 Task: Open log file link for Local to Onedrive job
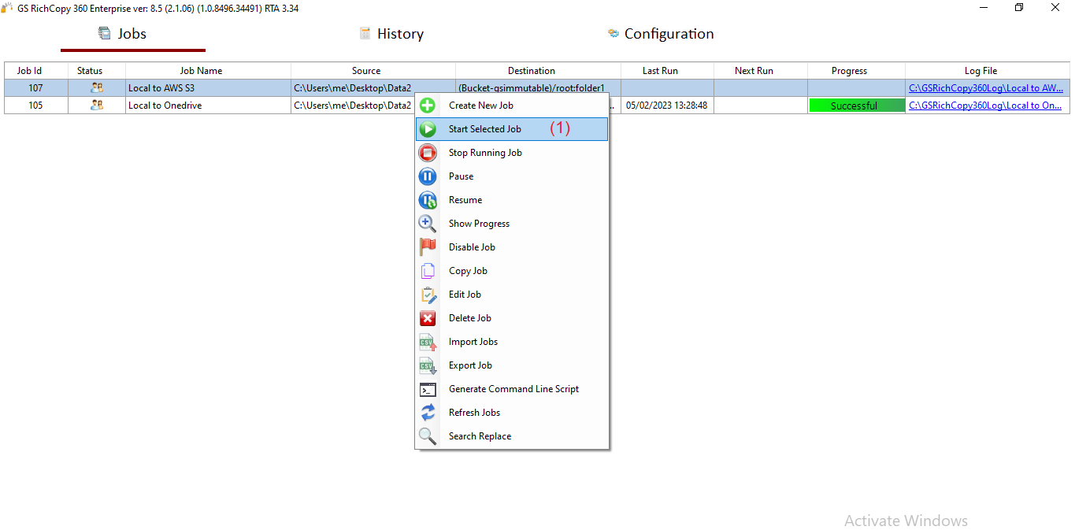coord(985,106)
